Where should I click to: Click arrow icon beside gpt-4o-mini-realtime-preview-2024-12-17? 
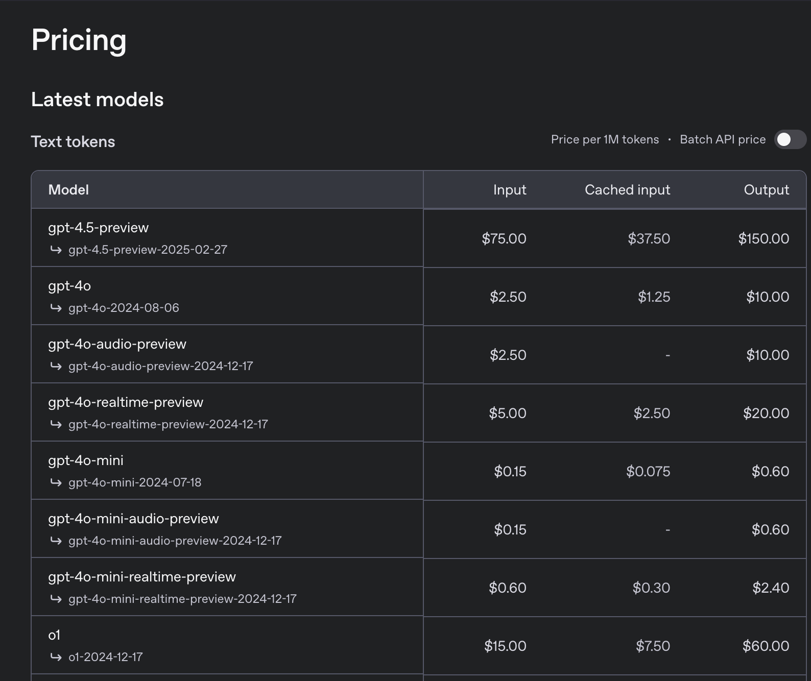tap(56, 599)
